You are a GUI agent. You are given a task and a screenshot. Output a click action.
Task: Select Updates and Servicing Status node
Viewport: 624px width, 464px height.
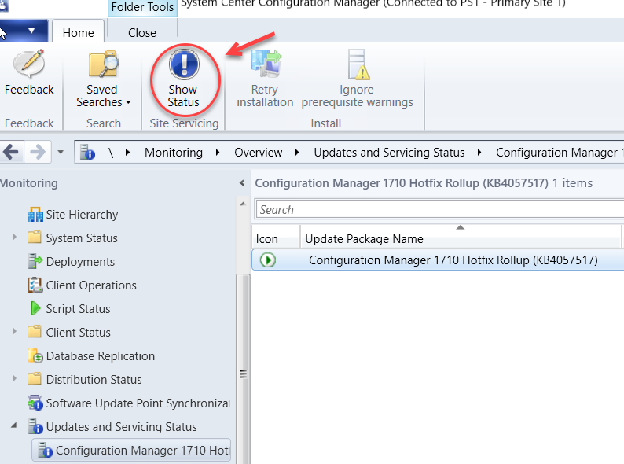point(121,426)
